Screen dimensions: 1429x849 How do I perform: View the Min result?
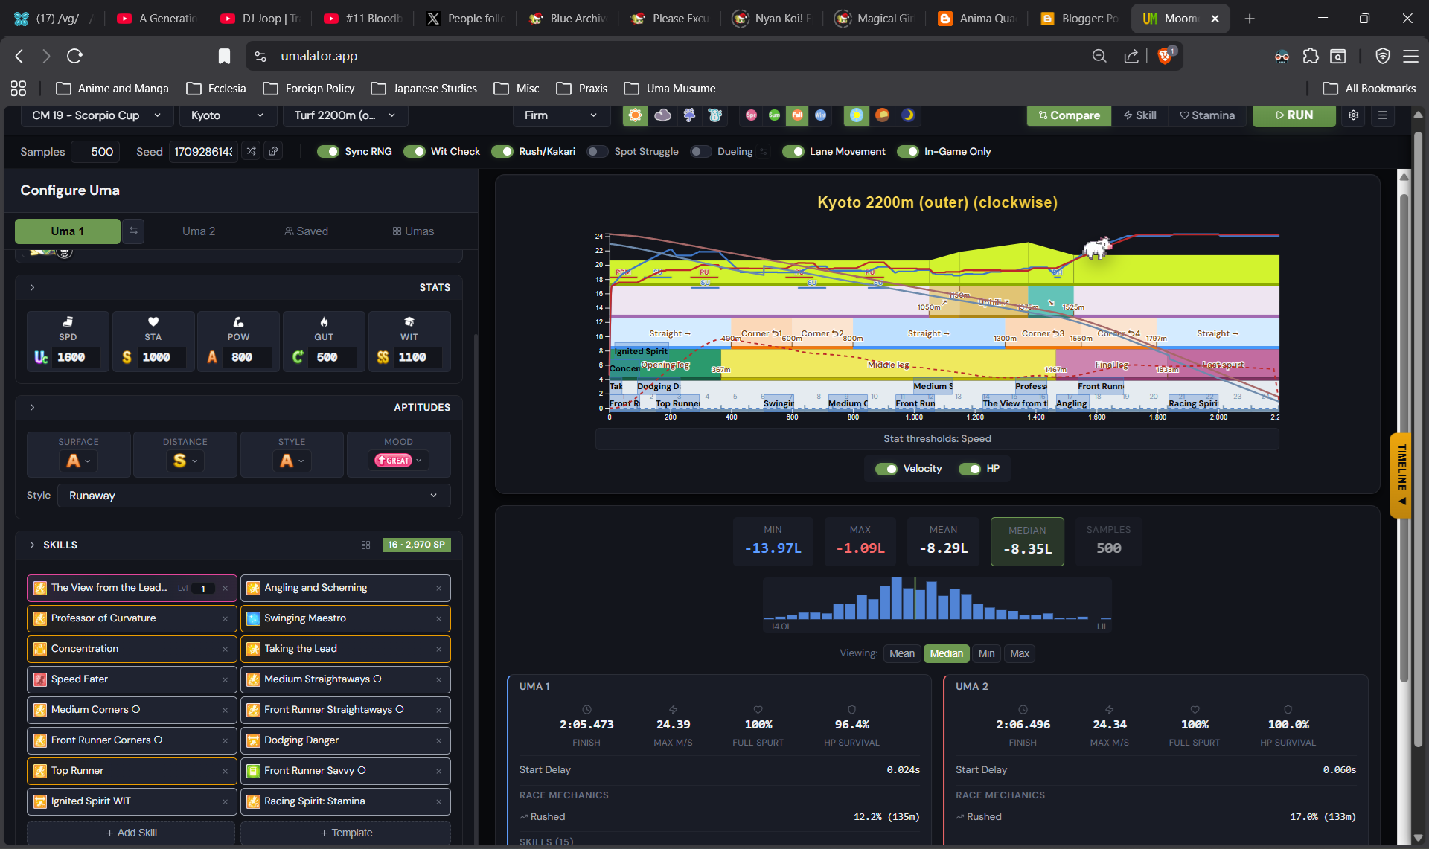point(986,653)
